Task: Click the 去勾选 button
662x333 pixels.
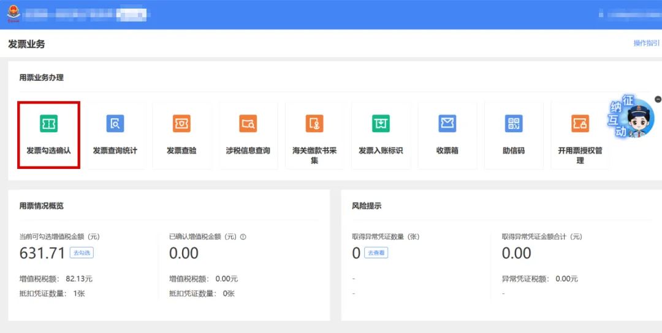Action: point(82,253)
